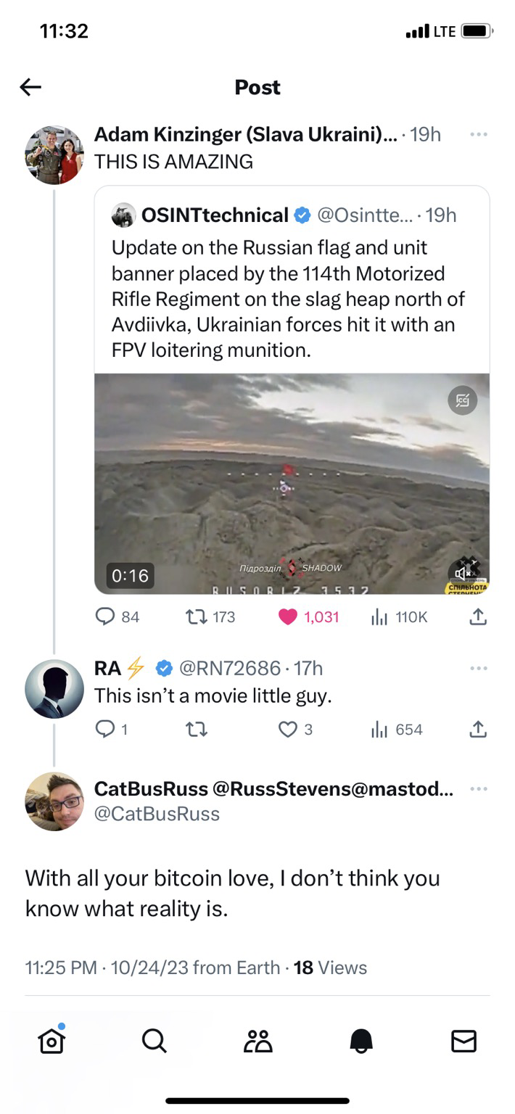Open the @CatBusRuss profile handle
Image resolution: width=515 pixels, height=1114 pixels.
(157, 814)
